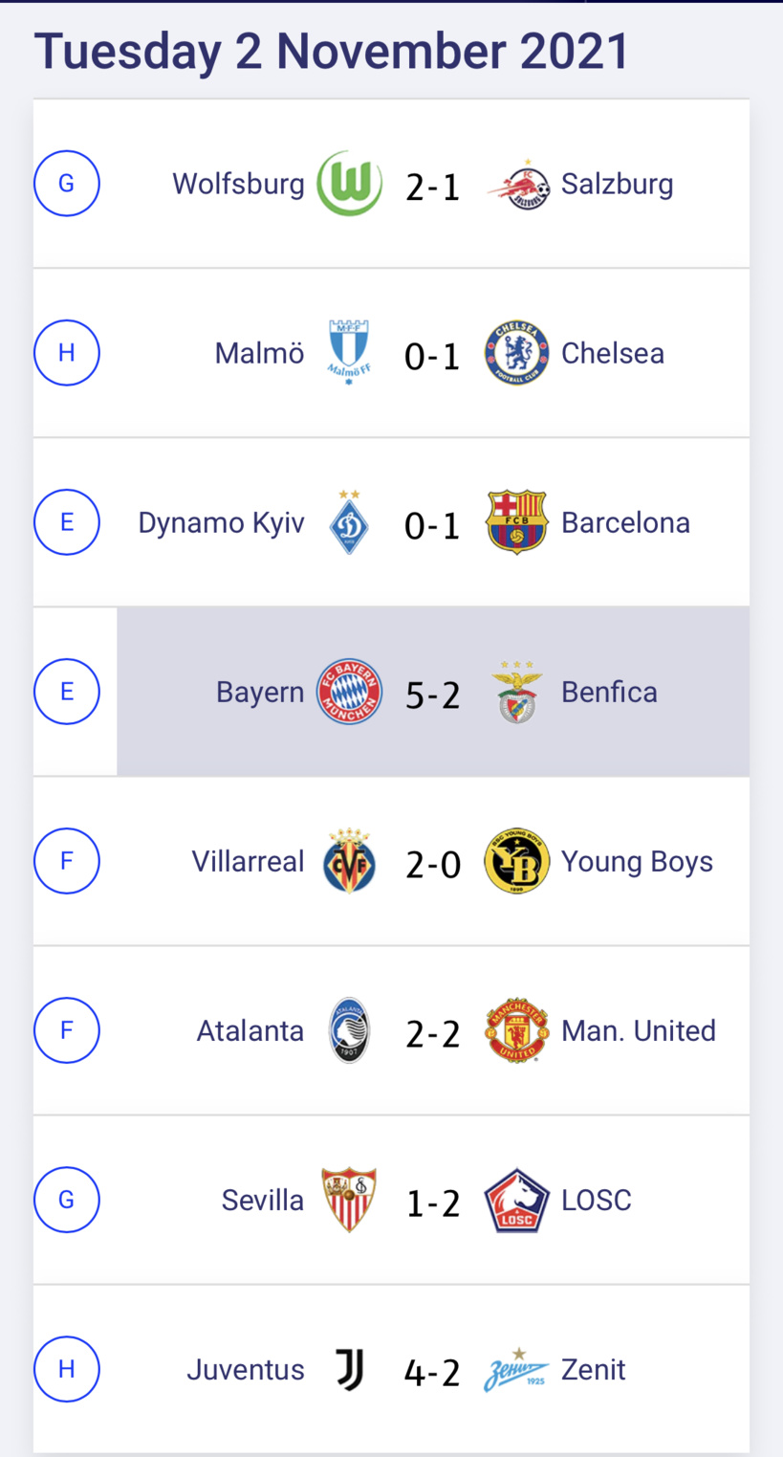
Task: Click the Manchester United crest
Action: (516, 1029)
